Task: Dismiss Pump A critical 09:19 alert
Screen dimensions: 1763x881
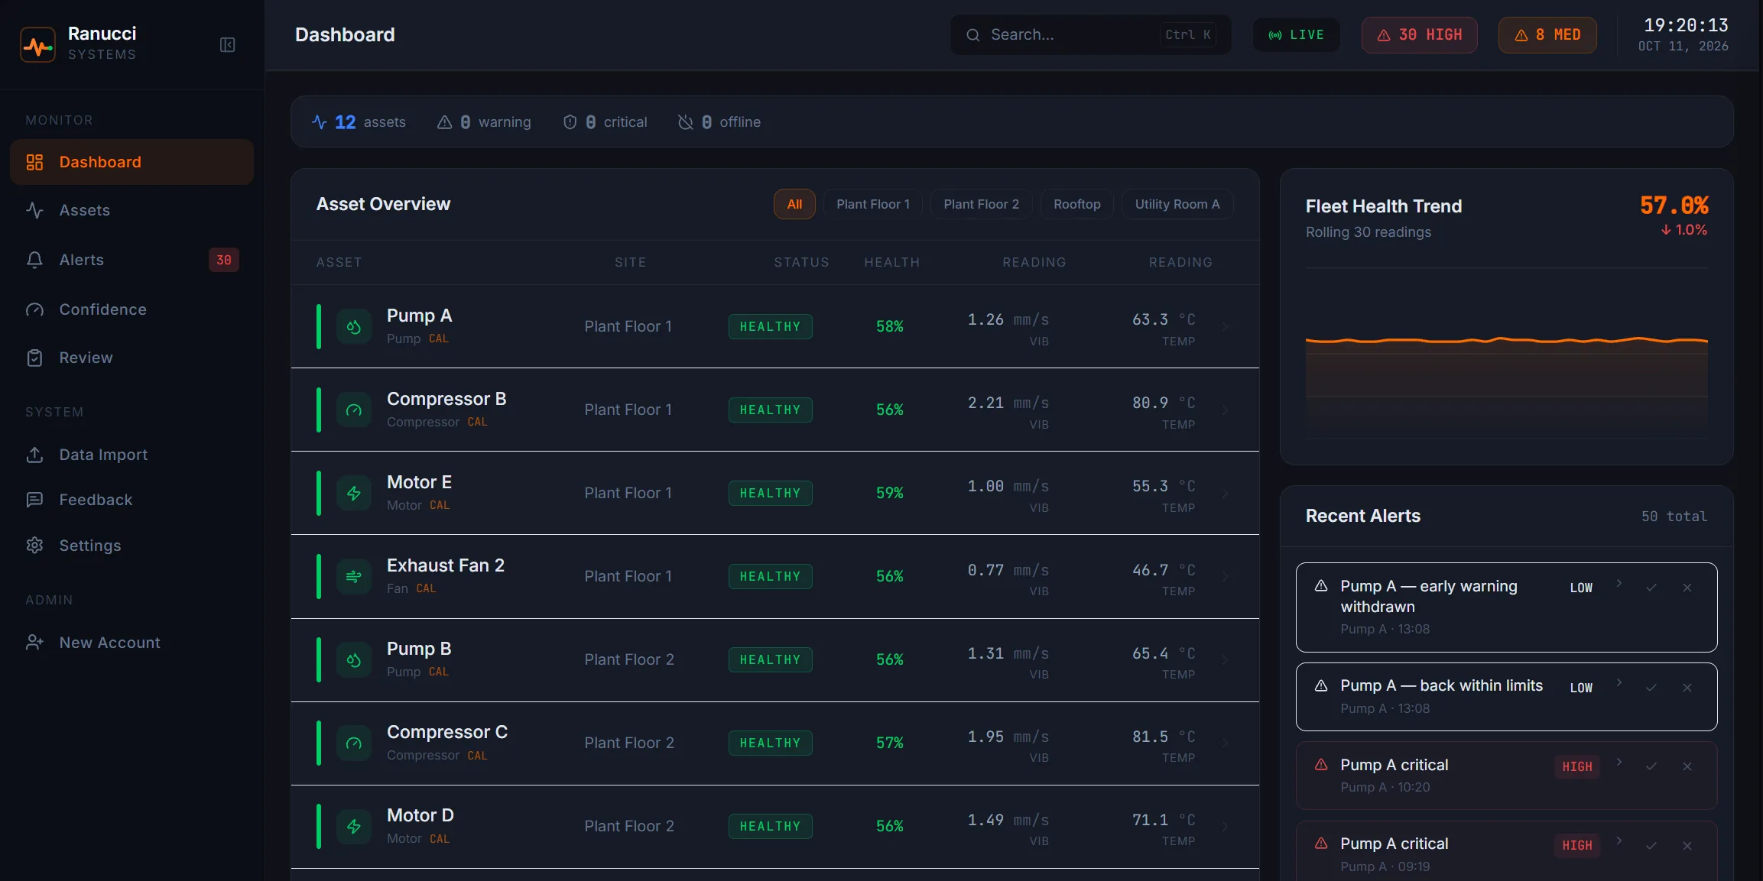Action: point(1687,846)
